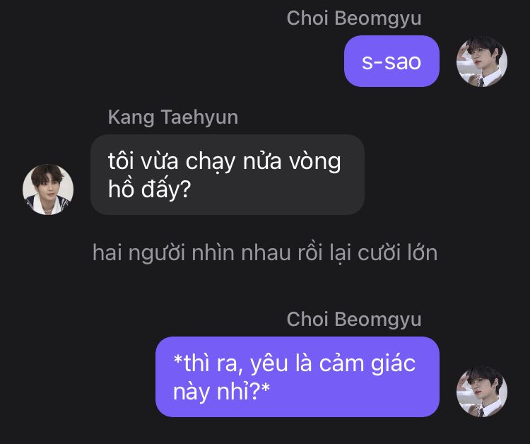Tap Beomgyu's avatar beside the last message

[482, 391]
